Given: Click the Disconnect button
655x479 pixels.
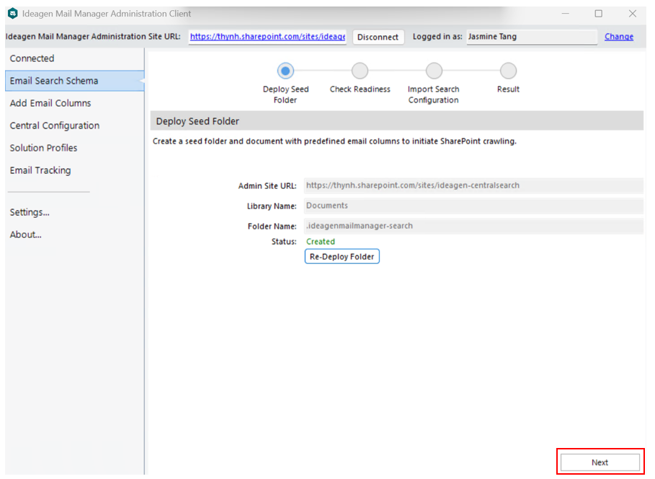Looking at the screenshot, I should (378, 37).
